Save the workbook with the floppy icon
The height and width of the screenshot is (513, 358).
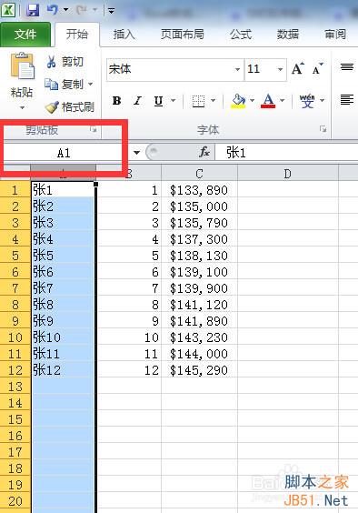tap(33, 10)
